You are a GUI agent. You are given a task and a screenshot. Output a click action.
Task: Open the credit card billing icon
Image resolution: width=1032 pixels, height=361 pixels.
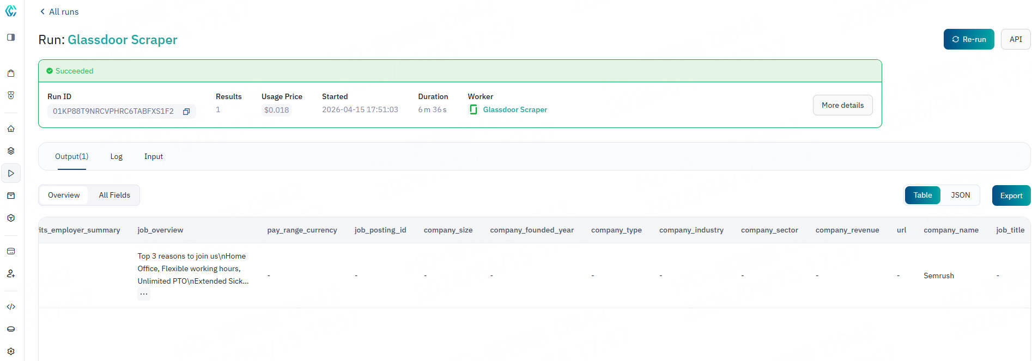[11, 251]
